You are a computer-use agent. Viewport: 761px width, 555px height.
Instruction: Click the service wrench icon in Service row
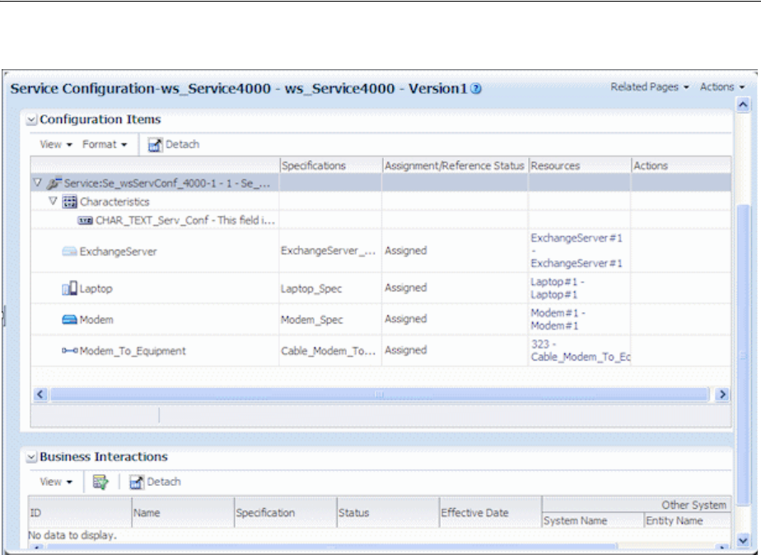[54, 184]
